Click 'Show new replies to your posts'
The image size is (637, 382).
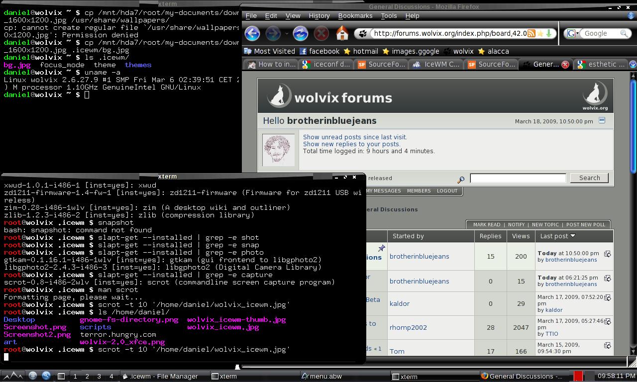click(351, 144)
